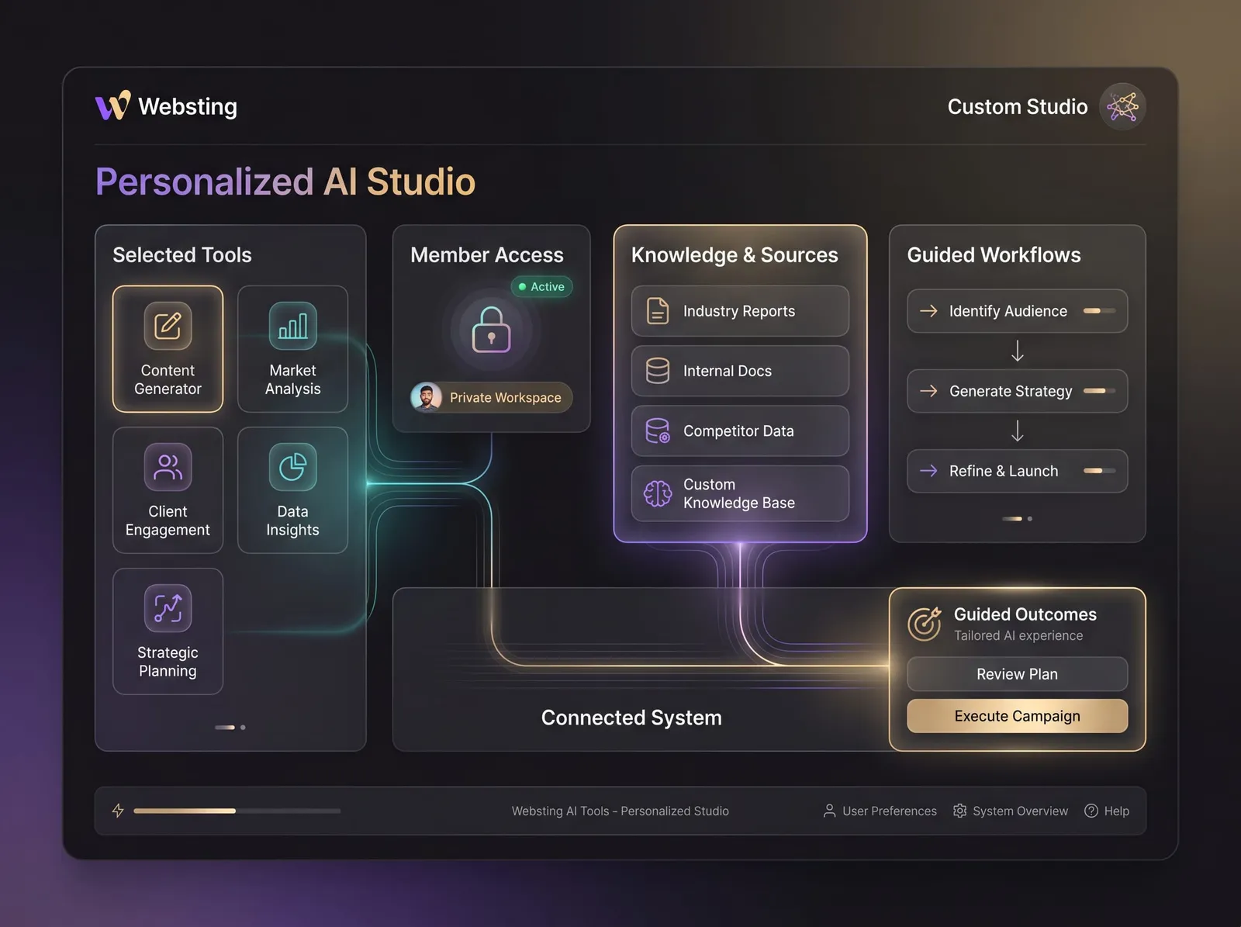Open Industry Reports source label

pyautogui.click(x=739, y=311)
